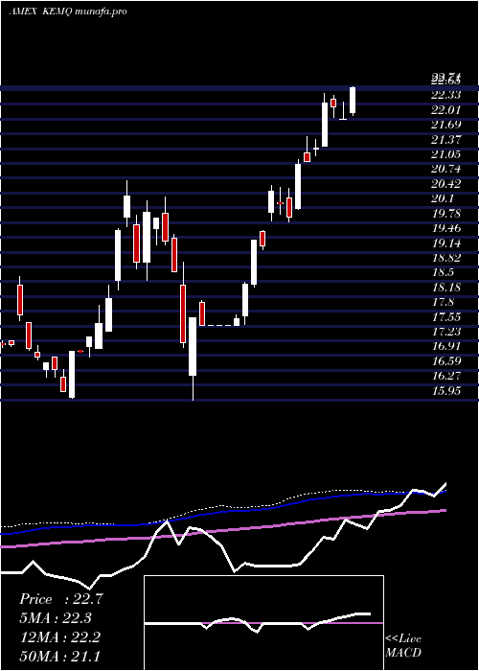Screen dimensions: 479x671
Task: Click the 17.23 price axis label
Action: pos(445,332)
